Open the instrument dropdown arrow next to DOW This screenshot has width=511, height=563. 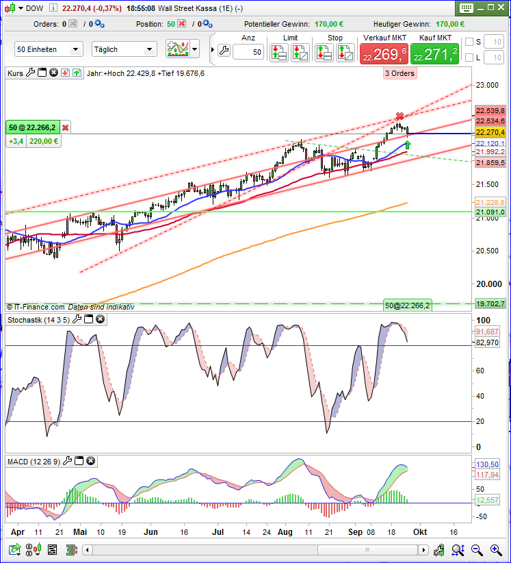point(21,8)
